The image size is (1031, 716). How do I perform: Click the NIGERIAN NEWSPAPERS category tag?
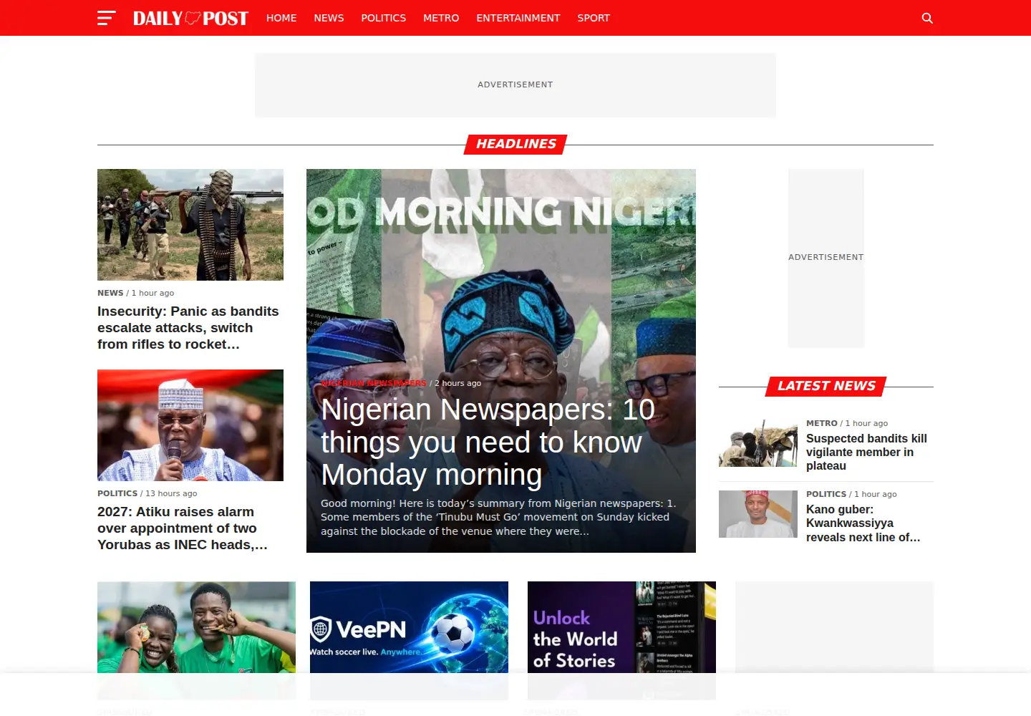point(374,383)
